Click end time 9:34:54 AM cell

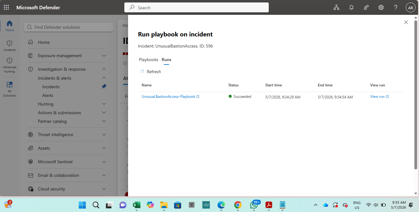(x=335, y=97)
